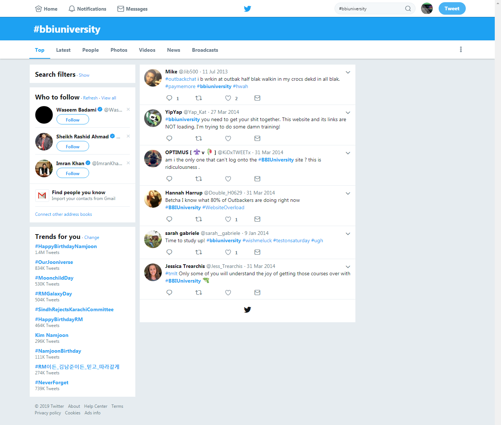Follow Sheikh Rashid Ahmad
The height and width of the screenshot is (425, 501).
pyautogui.click(x=73, y=146)
